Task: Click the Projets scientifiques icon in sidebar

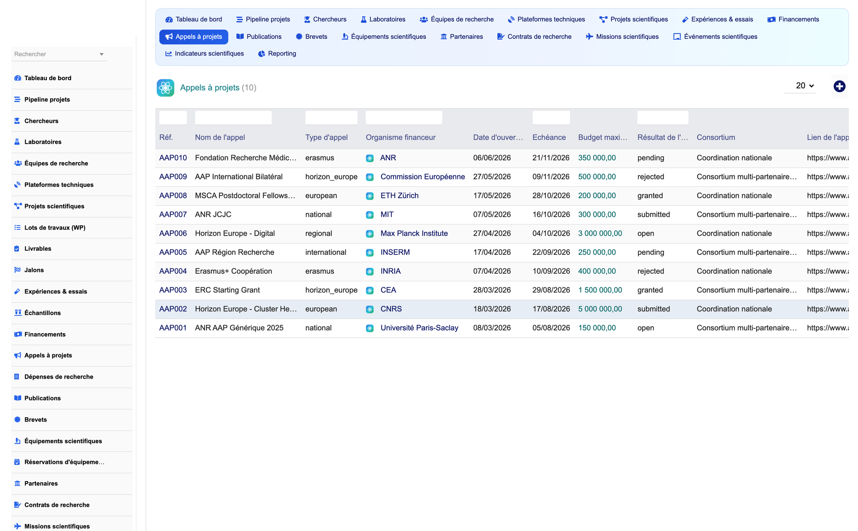Action: pos(18,206)
